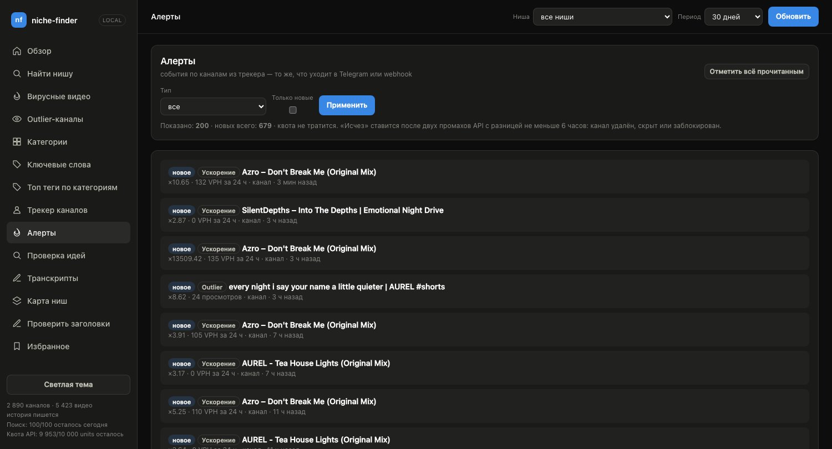Go to Вирусные видео page
Screen dimensions: 832x449
tap(68, 96)
